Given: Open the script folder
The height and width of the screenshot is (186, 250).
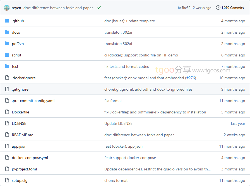Looking at the screenshot, I should (16, 55).
